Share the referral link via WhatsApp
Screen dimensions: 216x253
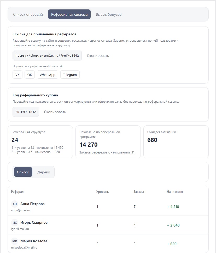point(48,75)
